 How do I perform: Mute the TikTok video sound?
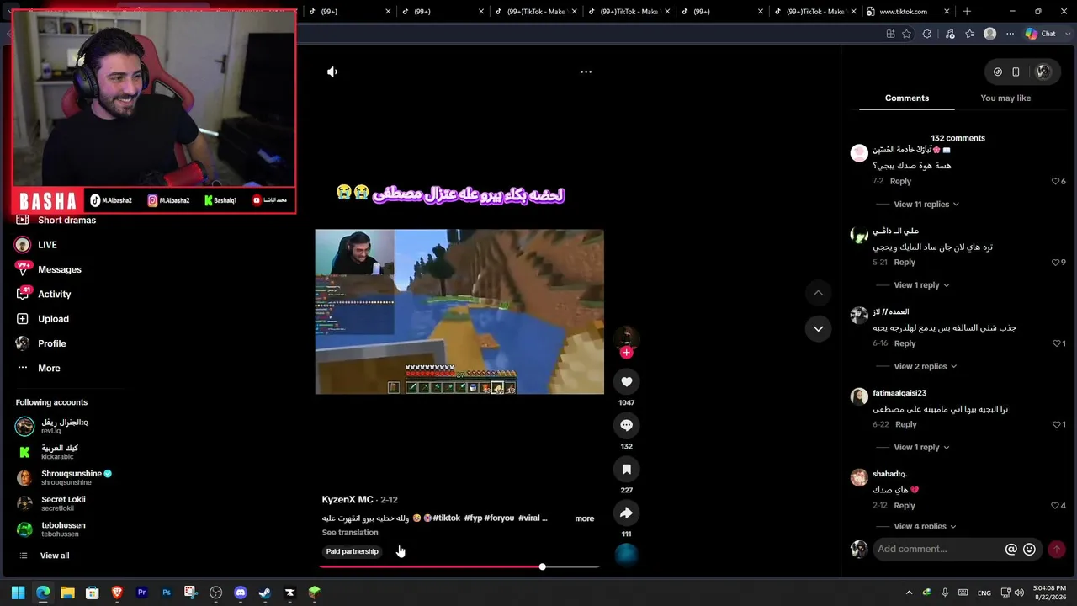point(332,72)
